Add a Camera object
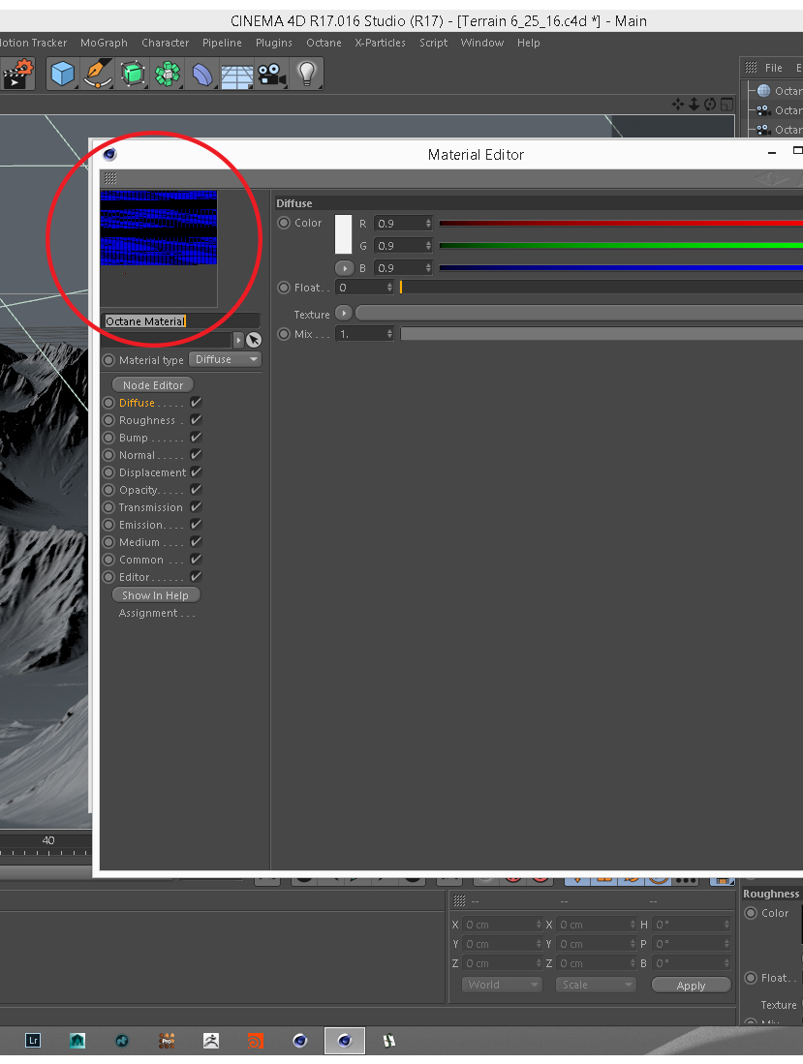Viewport: 803px width, 1064px height. (271, 74)
